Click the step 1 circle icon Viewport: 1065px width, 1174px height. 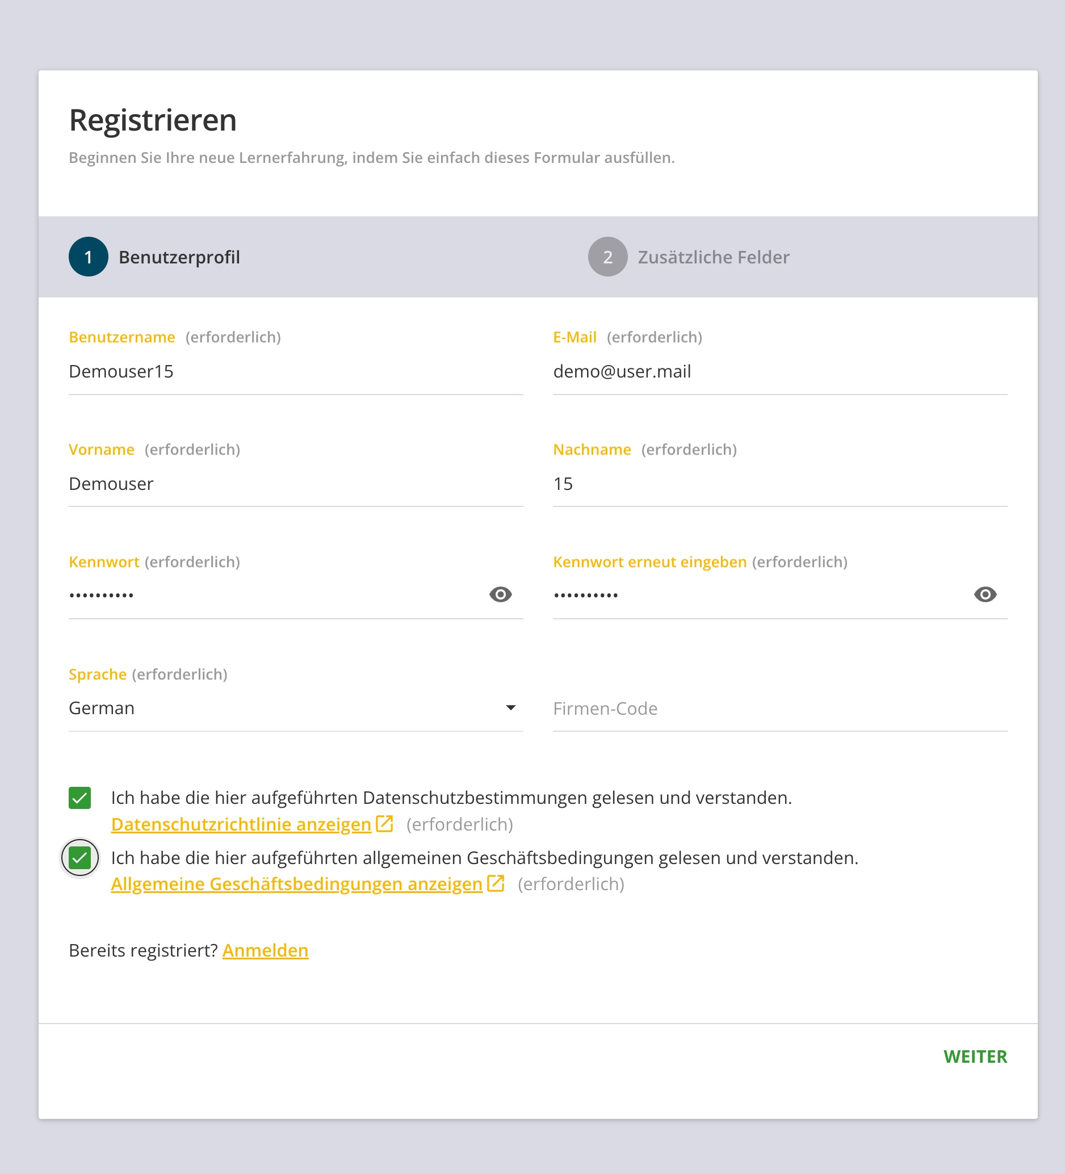tap(89, 257)
